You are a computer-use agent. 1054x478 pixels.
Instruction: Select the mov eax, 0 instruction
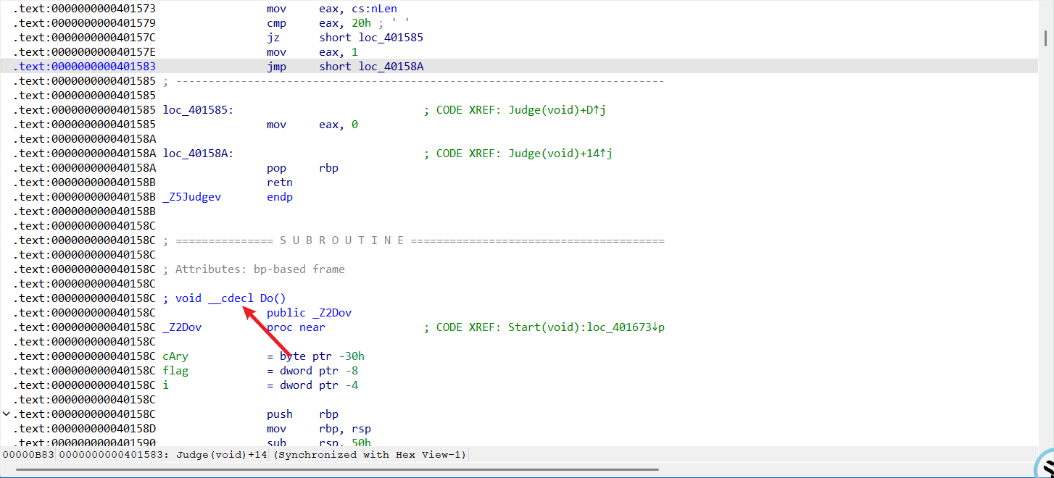tap(312, 125)
